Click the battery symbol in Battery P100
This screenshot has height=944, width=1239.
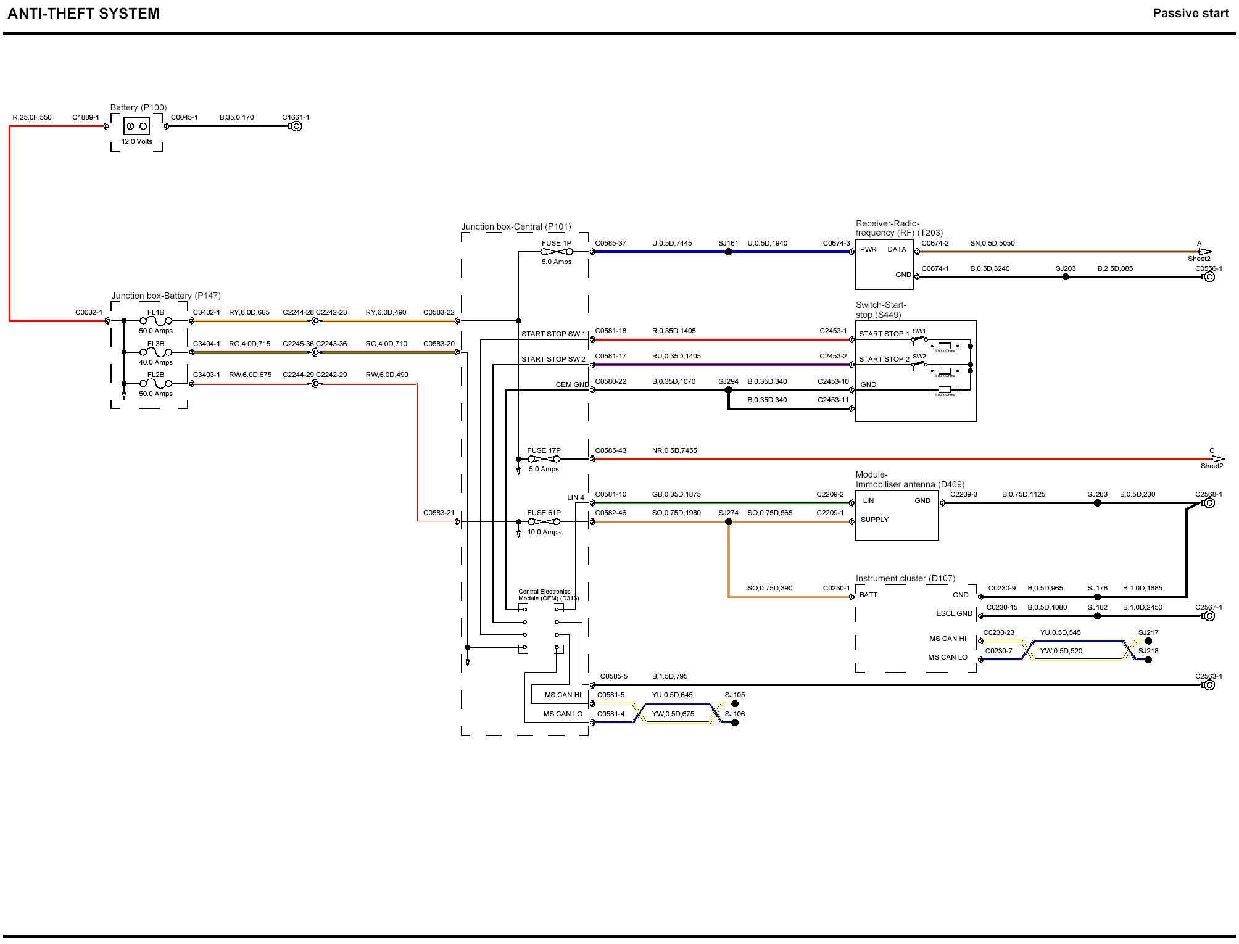[136, 126]
